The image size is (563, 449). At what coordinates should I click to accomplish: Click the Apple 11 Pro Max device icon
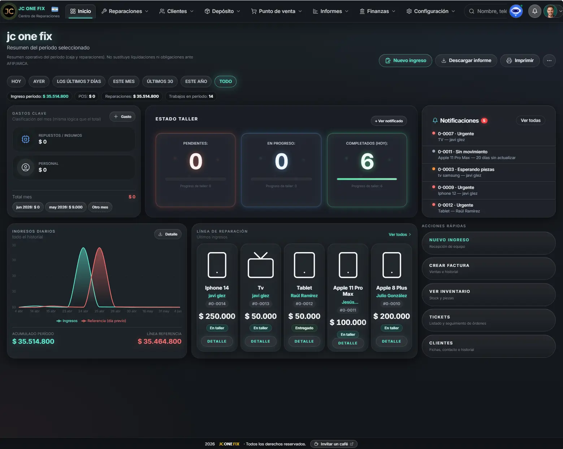pyautogui.click(x=348, y=265)
